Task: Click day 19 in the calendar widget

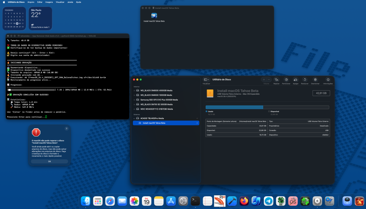Action: (17, 23)
